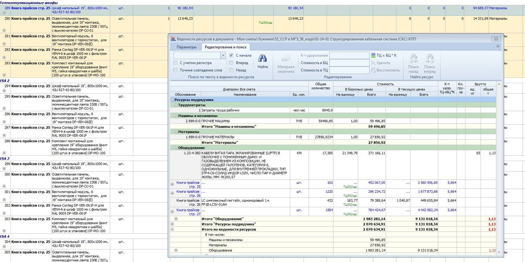Viewport: 525px width, 262px height.
Task: Click the Найти binoculars icon
Action: coord(262,58)
